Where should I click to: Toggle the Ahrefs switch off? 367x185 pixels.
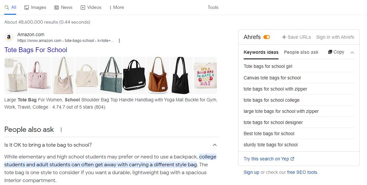click(x=267, y=37)
